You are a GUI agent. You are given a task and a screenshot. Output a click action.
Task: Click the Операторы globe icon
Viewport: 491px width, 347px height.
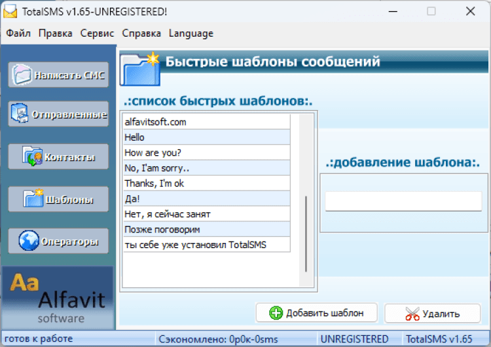click(x=29, y=240)
